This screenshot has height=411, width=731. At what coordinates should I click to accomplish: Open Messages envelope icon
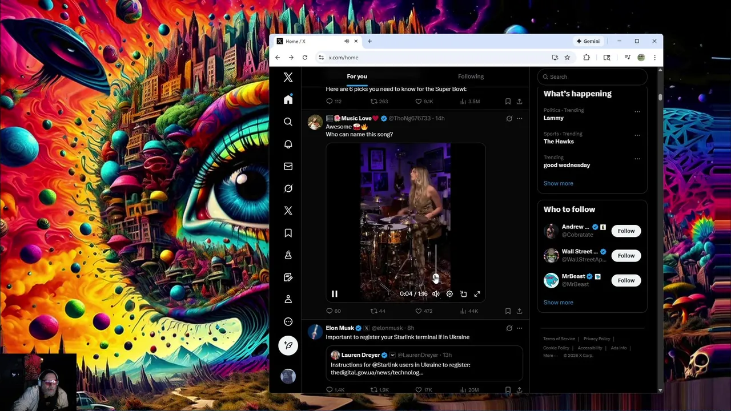coord(288,166)
